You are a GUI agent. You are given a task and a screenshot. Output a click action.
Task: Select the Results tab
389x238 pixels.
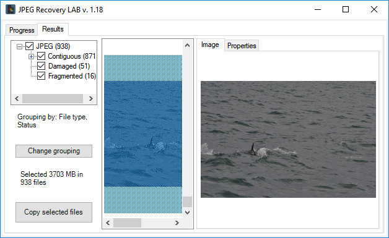[53, 29]
